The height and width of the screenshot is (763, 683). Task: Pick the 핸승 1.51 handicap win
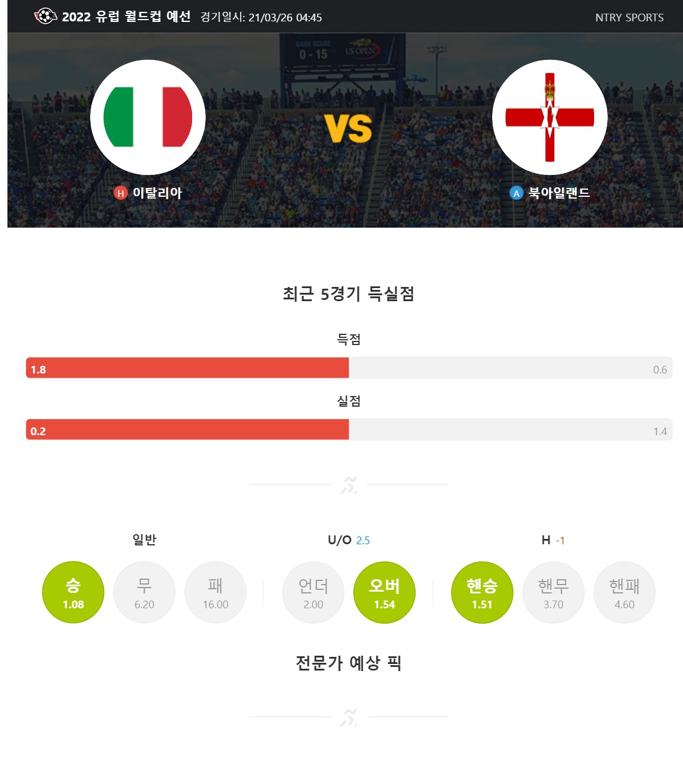(482, 592)
